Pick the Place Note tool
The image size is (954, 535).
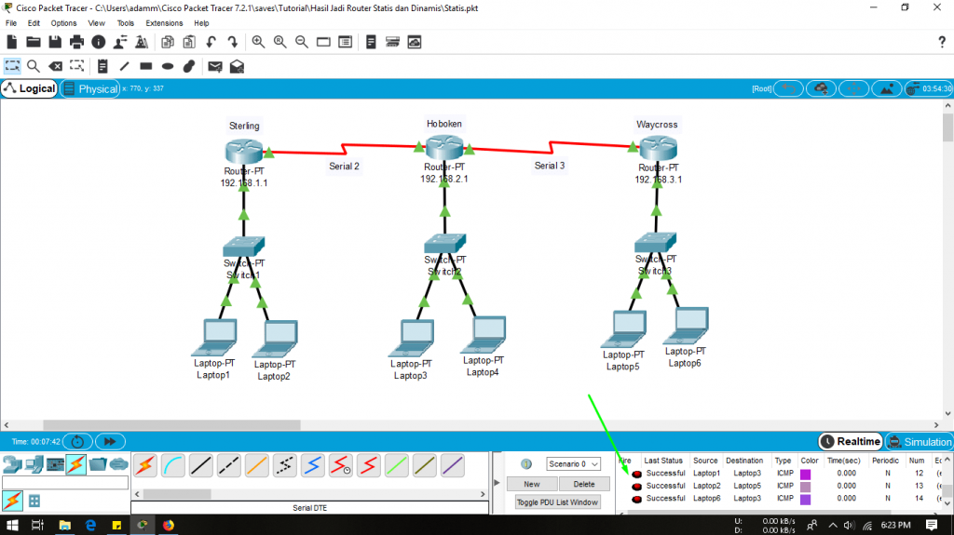[102, 66]
